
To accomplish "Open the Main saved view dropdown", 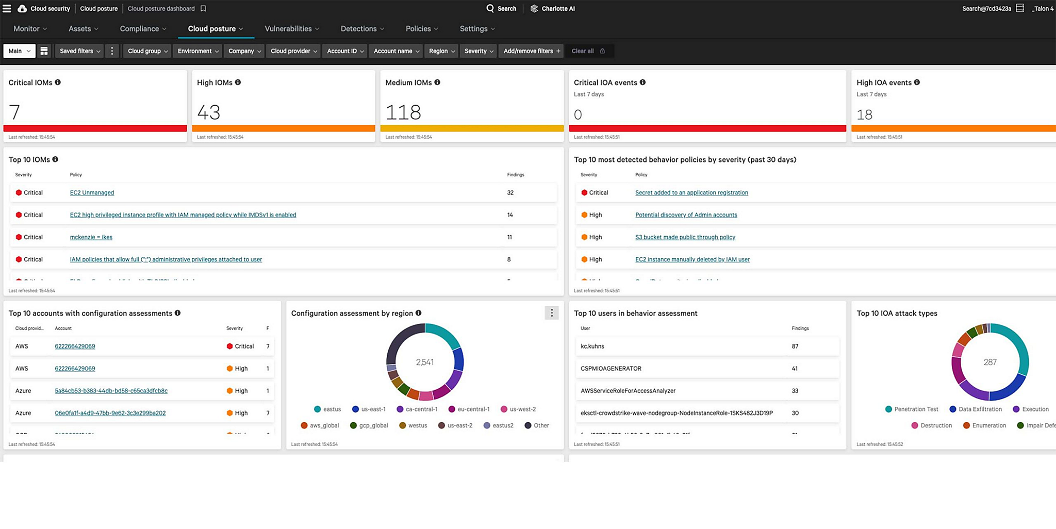I will pos(19,51).
